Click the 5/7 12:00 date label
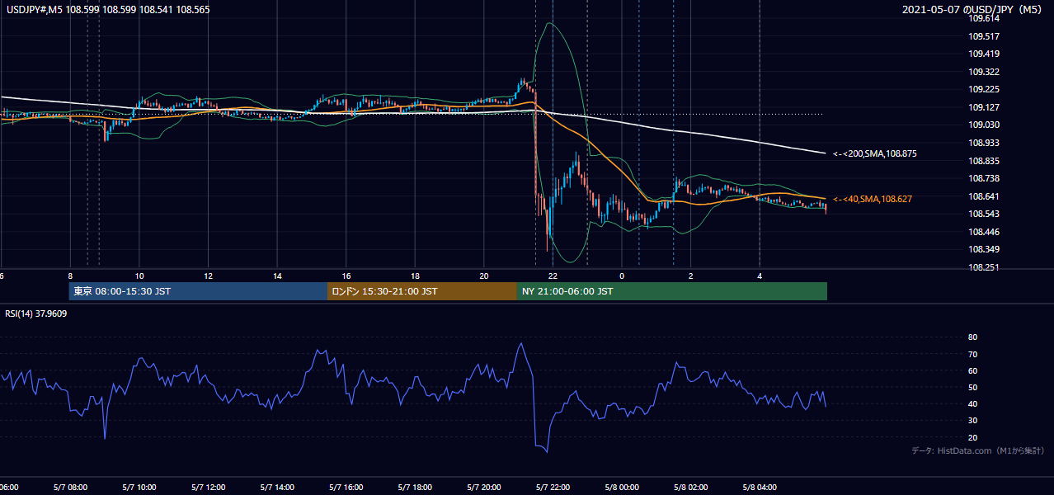This screenshot has width=1054, height=495. pos(208,488)
